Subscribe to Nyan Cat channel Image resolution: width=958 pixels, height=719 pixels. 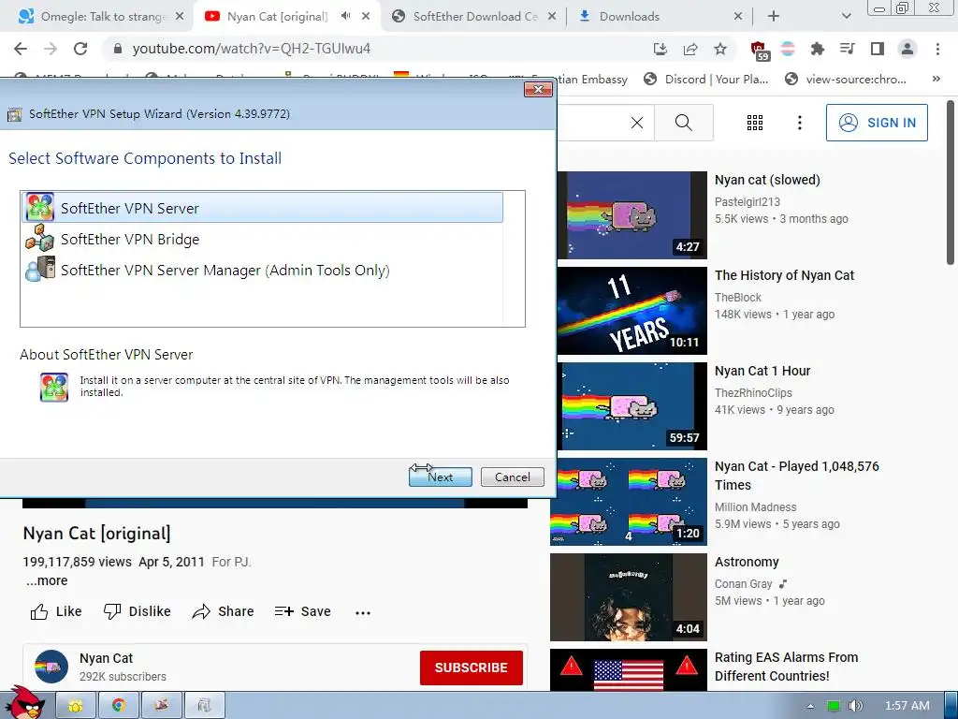coord(472,668)
